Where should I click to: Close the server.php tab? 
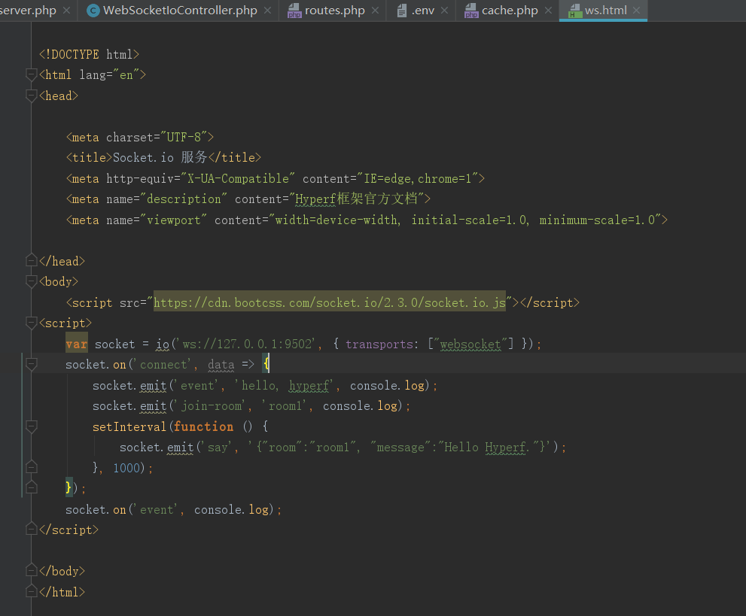[66, 10]
